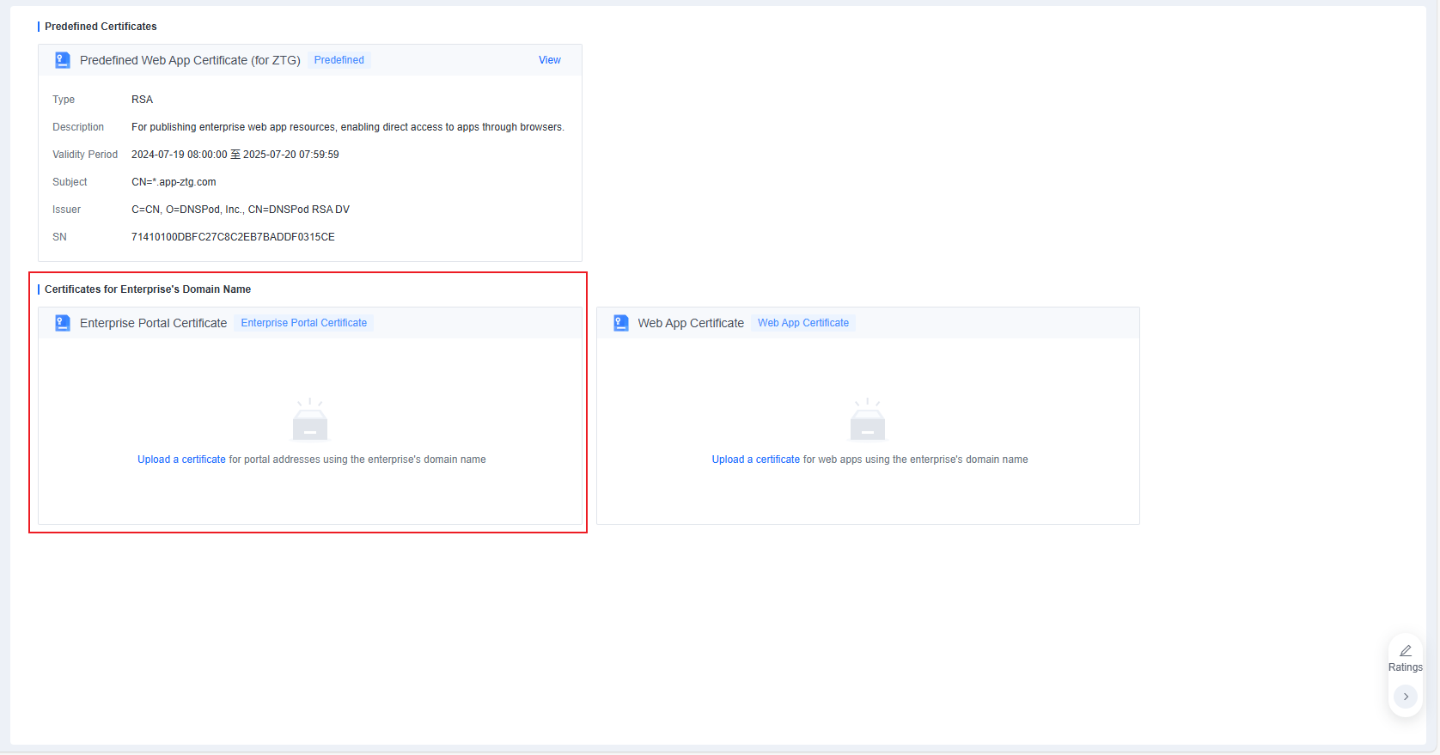Viewport: 1440px width, 755px height.
Task: Click the Web App Certificate card icon
Action: tap(621, 323)
